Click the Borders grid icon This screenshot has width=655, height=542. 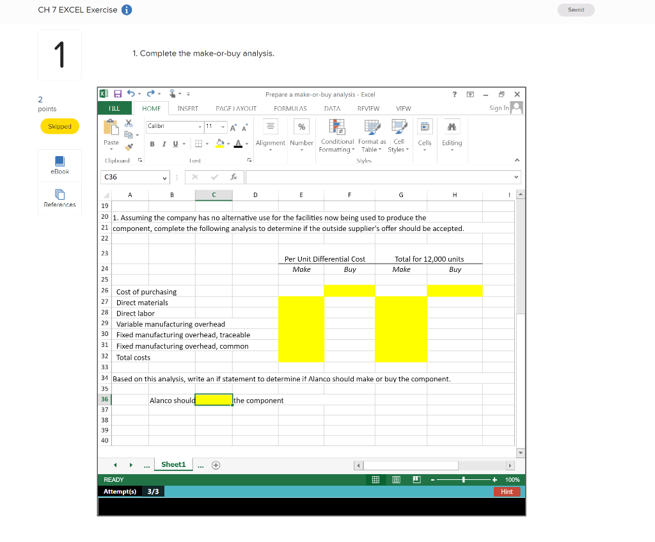(x=198, y=144)
